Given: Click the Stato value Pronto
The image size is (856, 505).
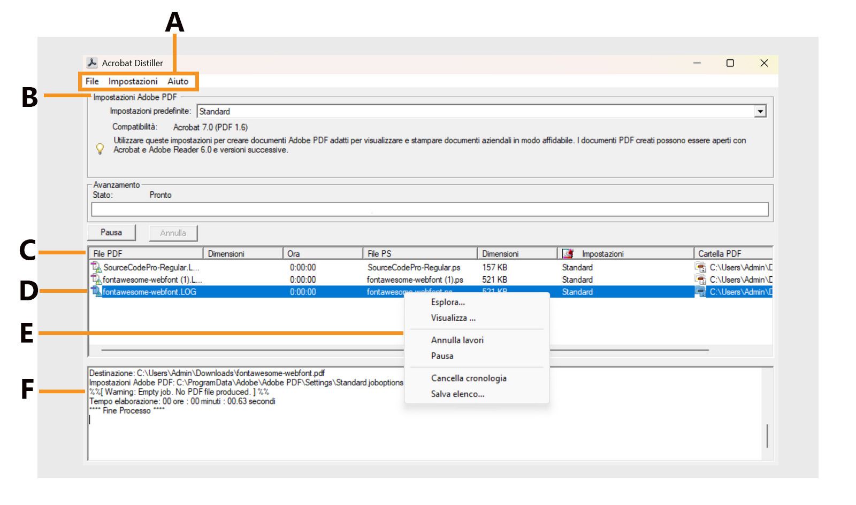Looking at the screenshot, I should [160, 195].
